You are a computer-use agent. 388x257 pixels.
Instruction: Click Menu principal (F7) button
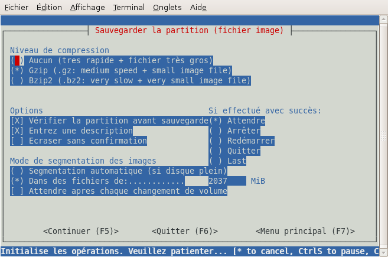[x=305, y=231]
